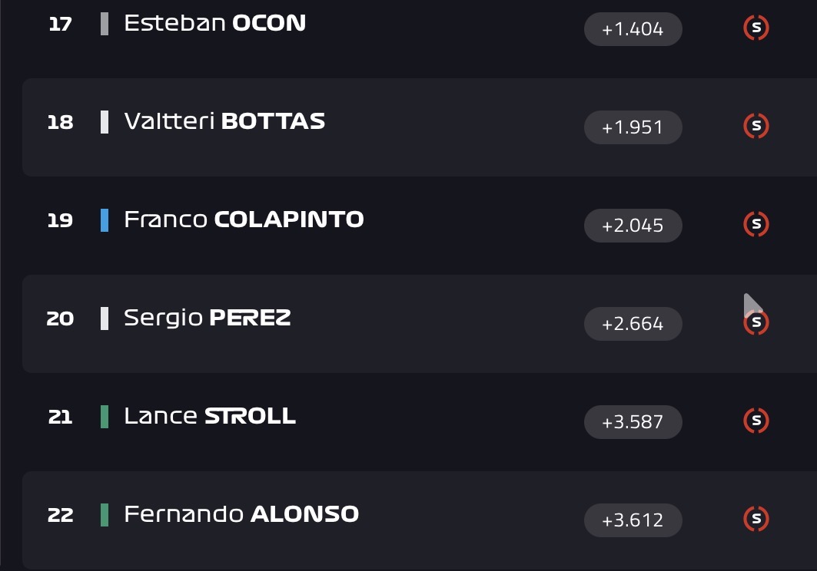The height and width of the screenshot is (571, 817).
Task: Click green team color bar beside Stroll
Action: [105, 417]
